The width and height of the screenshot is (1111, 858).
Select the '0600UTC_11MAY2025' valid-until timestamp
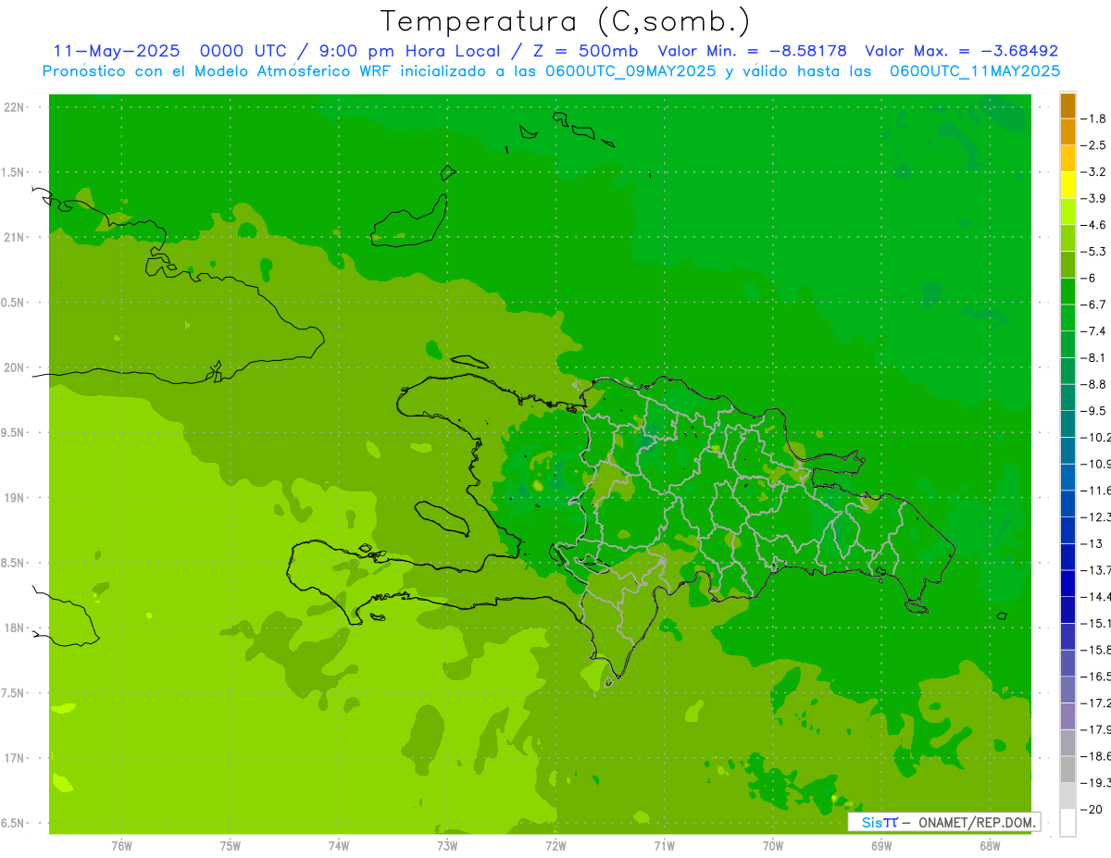pyautogui.click(x=975, y=70)
